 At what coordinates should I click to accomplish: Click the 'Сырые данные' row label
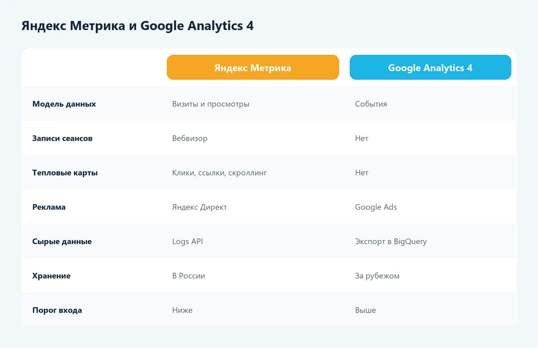click(62, 242)
